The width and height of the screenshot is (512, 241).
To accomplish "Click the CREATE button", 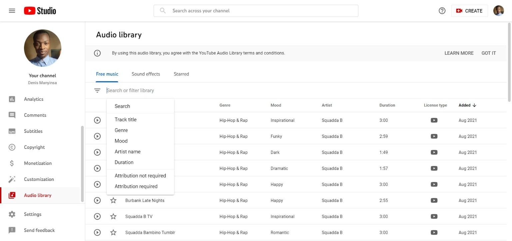I will [x=470, y=10].
